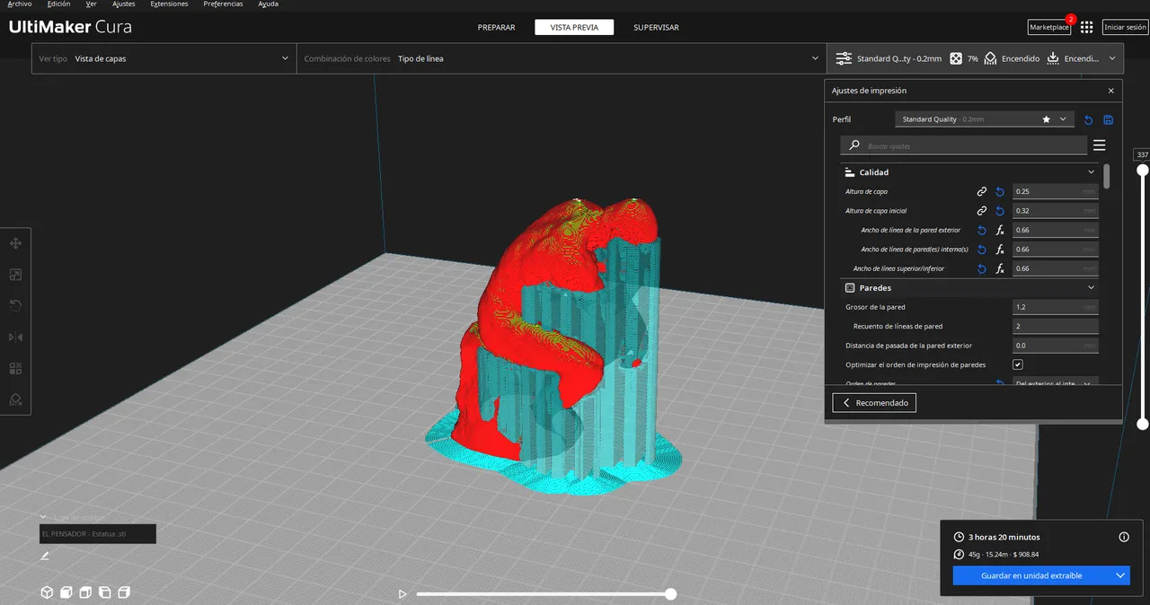Switch to 3D perspective camera view icon

(x=47, y=592)
